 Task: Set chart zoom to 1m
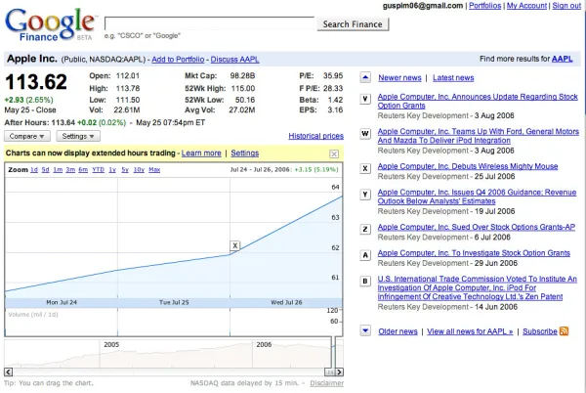[x=58, y=170]
